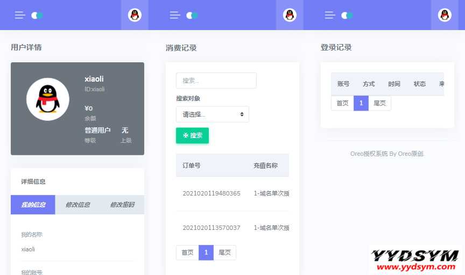Toggle the header switch above 用户详情
Screen dimensions: 465x275
[37, 15]
